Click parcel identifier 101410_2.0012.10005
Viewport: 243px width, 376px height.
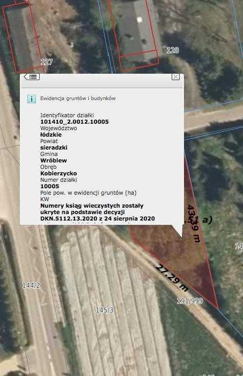(x=75, y=122)
